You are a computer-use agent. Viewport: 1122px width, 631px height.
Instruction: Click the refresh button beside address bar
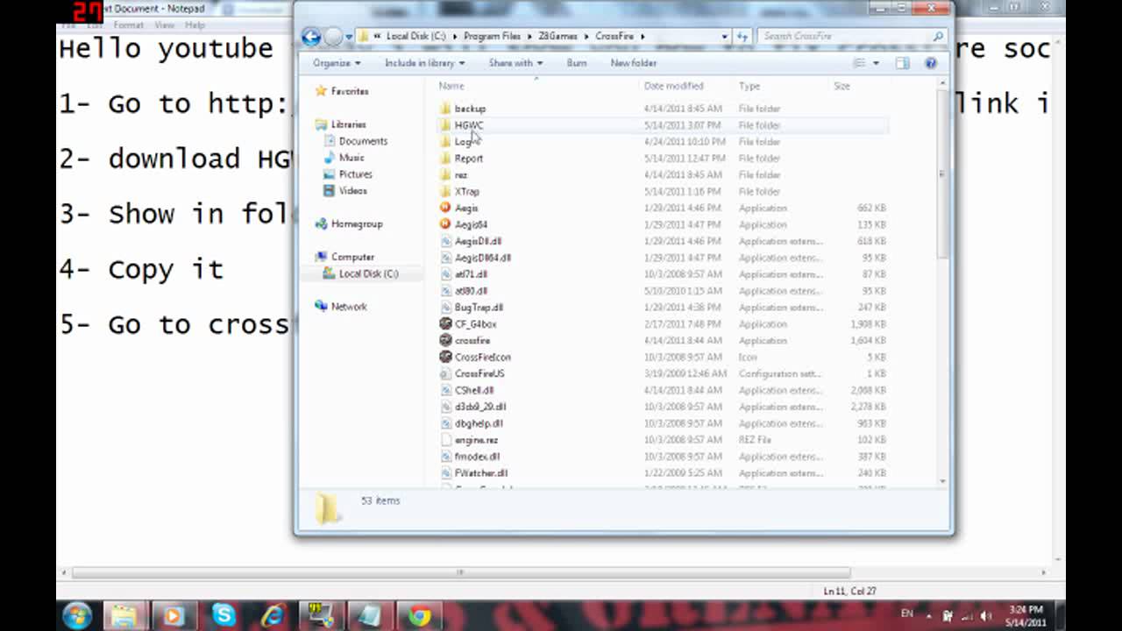pos(742,37)
